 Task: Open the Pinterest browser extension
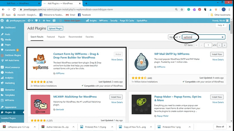tap(199, 10)
